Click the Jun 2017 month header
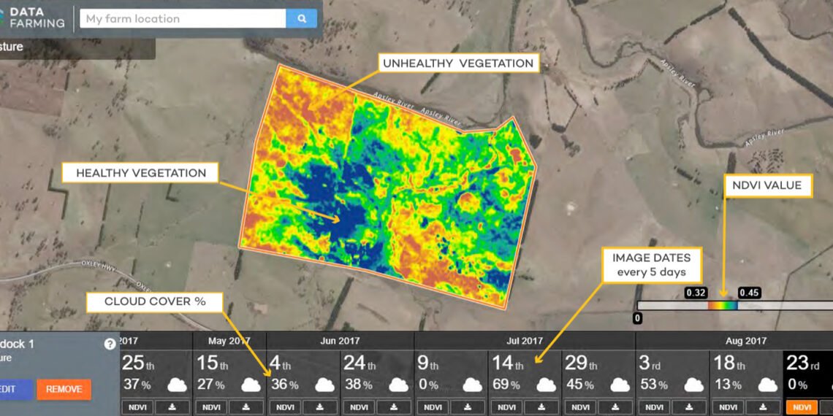The width and height of the screenshot is (833, 416). (340, 341)
